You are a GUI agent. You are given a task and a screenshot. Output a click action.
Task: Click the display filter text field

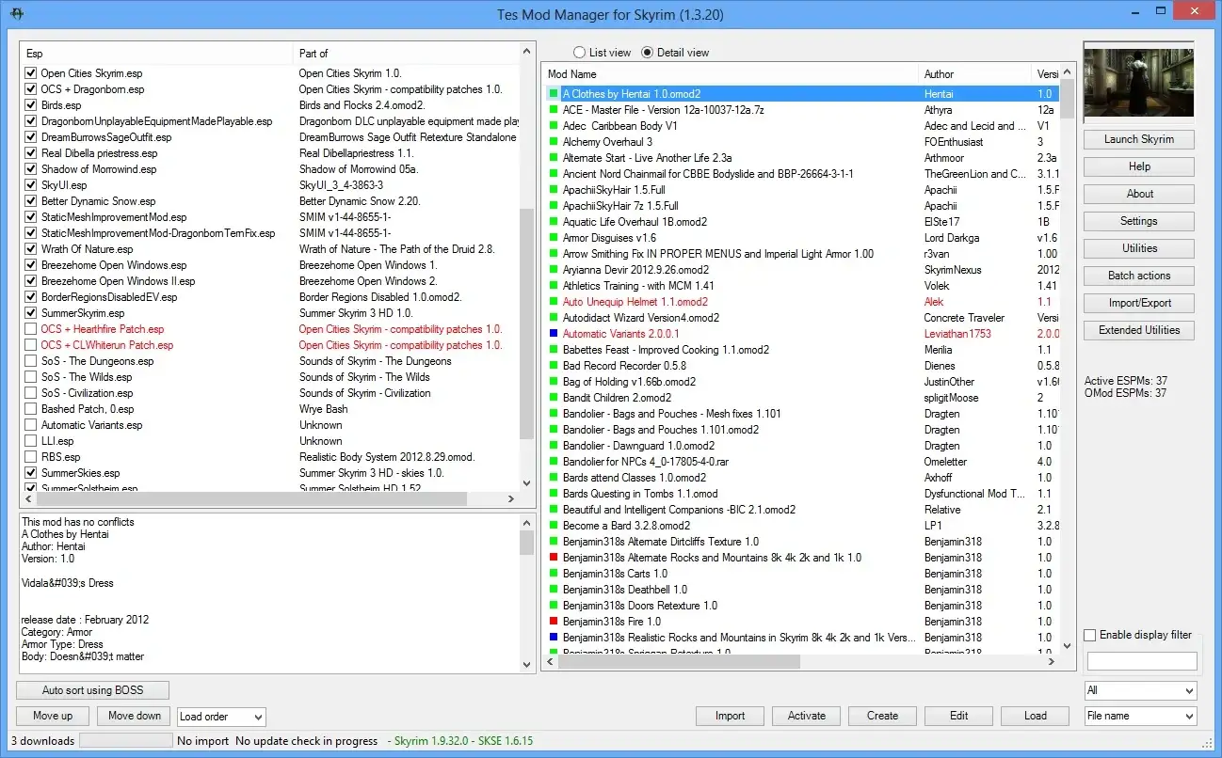(x=1141, y=660)
